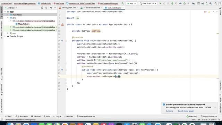
Task: Collapse the app module tree node
Action: [x=5, y=11]
